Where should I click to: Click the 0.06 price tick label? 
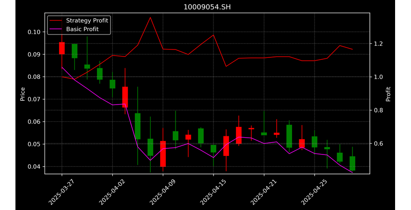[34, 122]
